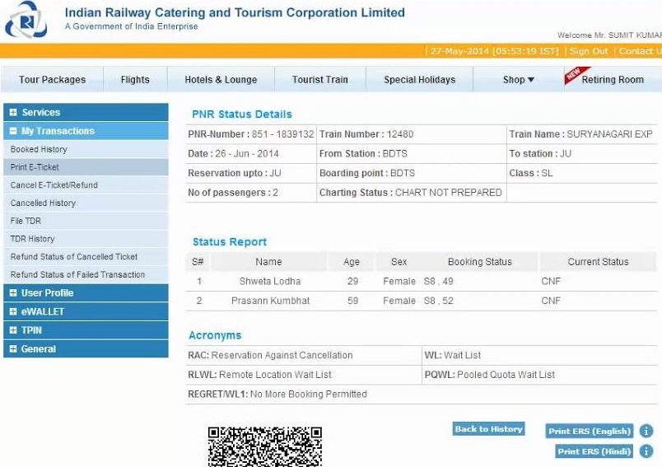Click Print ERS (English) button
Viewport: 662px width, 467px height.
[590, 431]
